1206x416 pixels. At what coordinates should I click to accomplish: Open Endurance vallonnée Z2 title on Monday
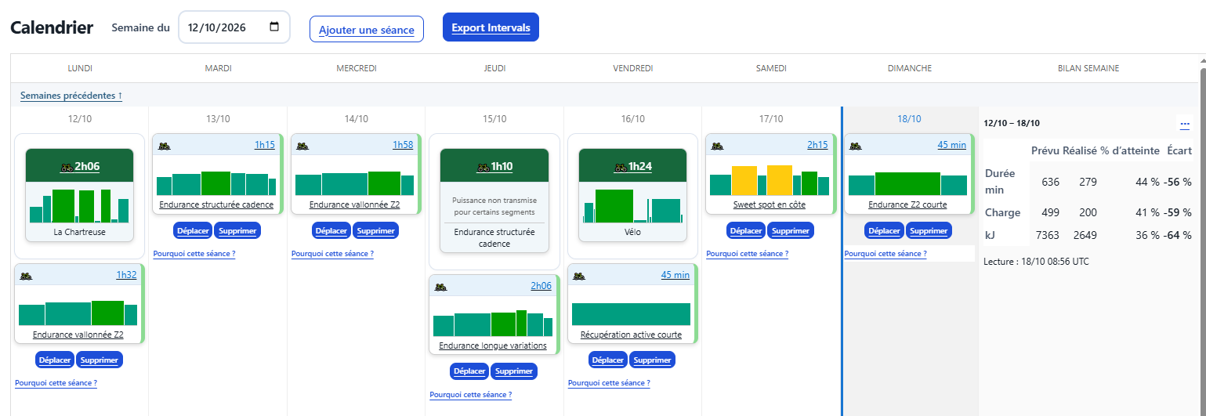pyautogui.click(x=78, y=335)
